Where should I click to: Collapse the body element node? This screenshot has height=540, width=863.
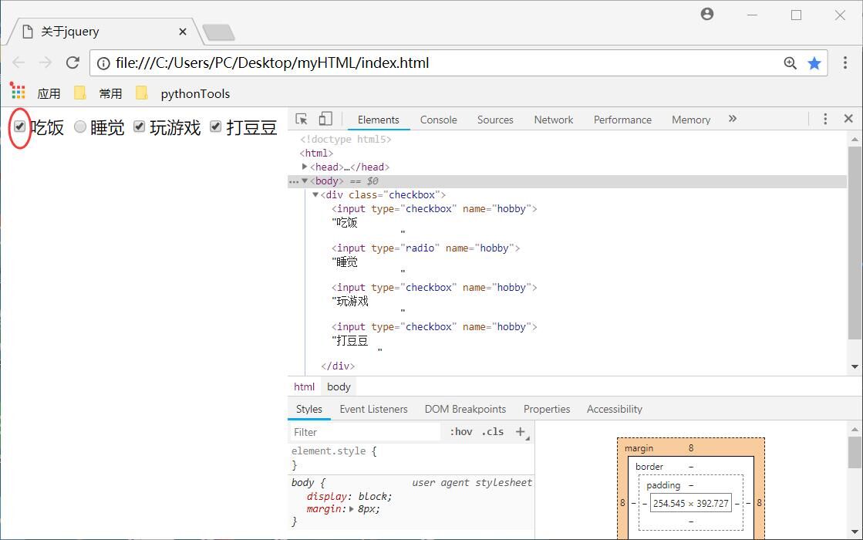point(305,181)
